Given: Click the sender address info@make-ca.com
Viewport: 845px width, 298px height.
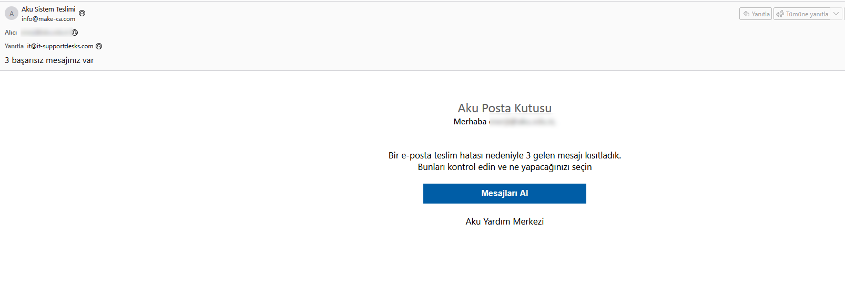Looking at the screenshot, I should point(48,19).
